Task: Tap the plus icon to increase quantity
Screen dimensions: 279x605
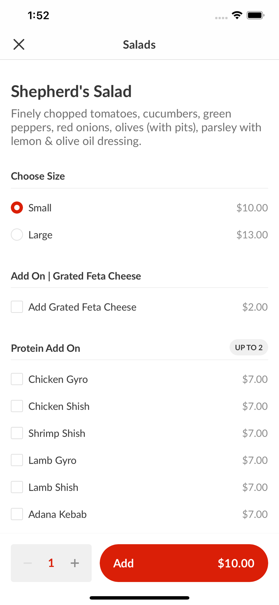Action: 75,563
